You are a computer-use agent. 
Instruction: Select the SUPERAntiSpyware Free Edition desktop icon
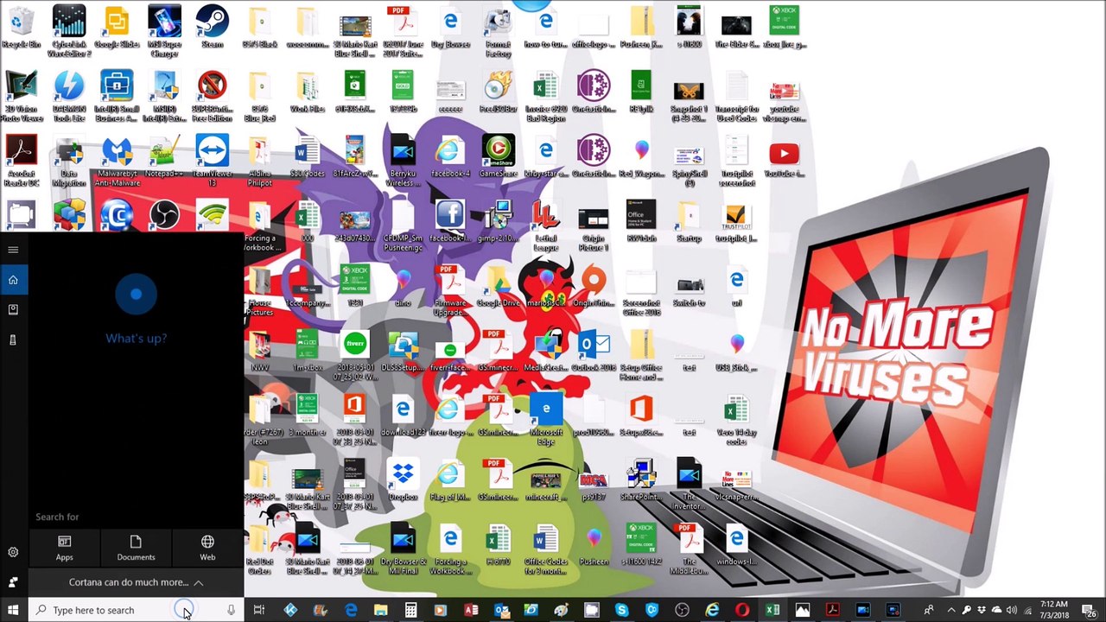212,97
